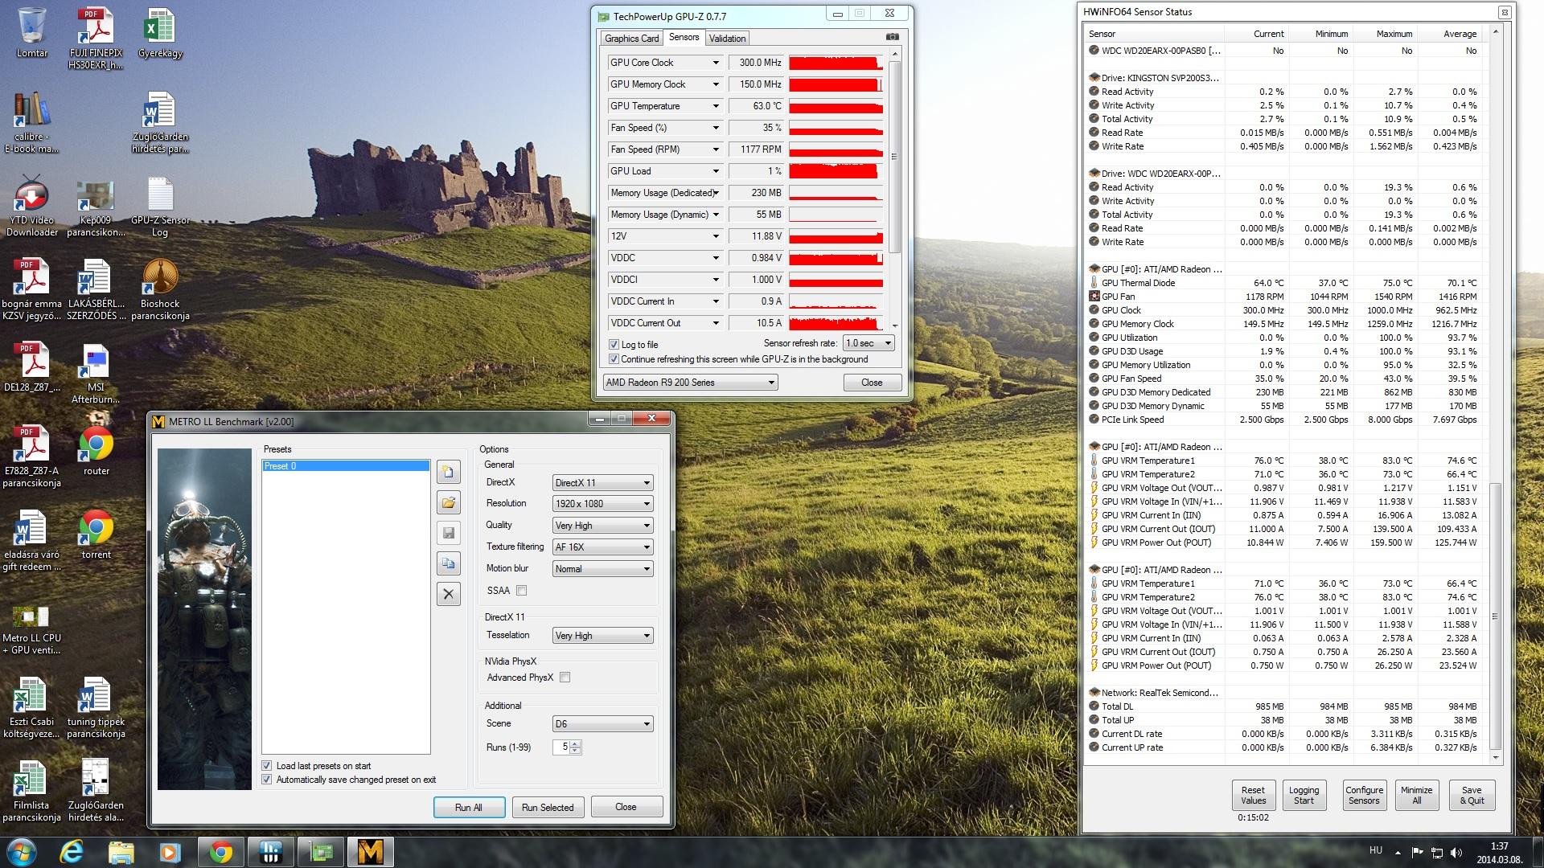Click the copy preset icon
Viewport: 1544px width, 868px height.
click(449, 563)
